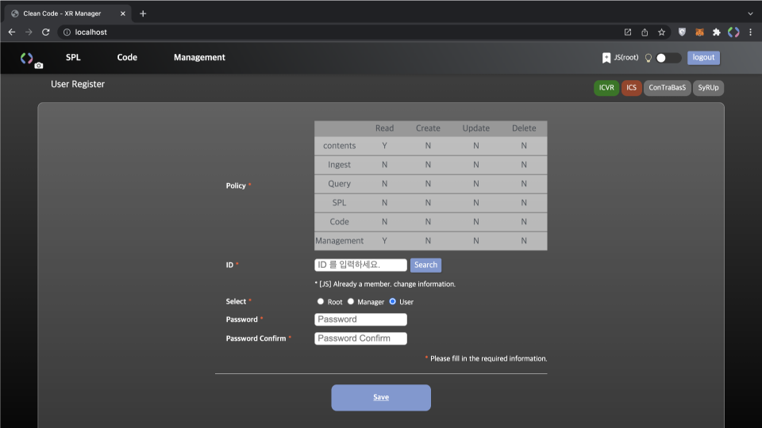
Task: Bookmark this page with the star icon
Action: (661, 32)
